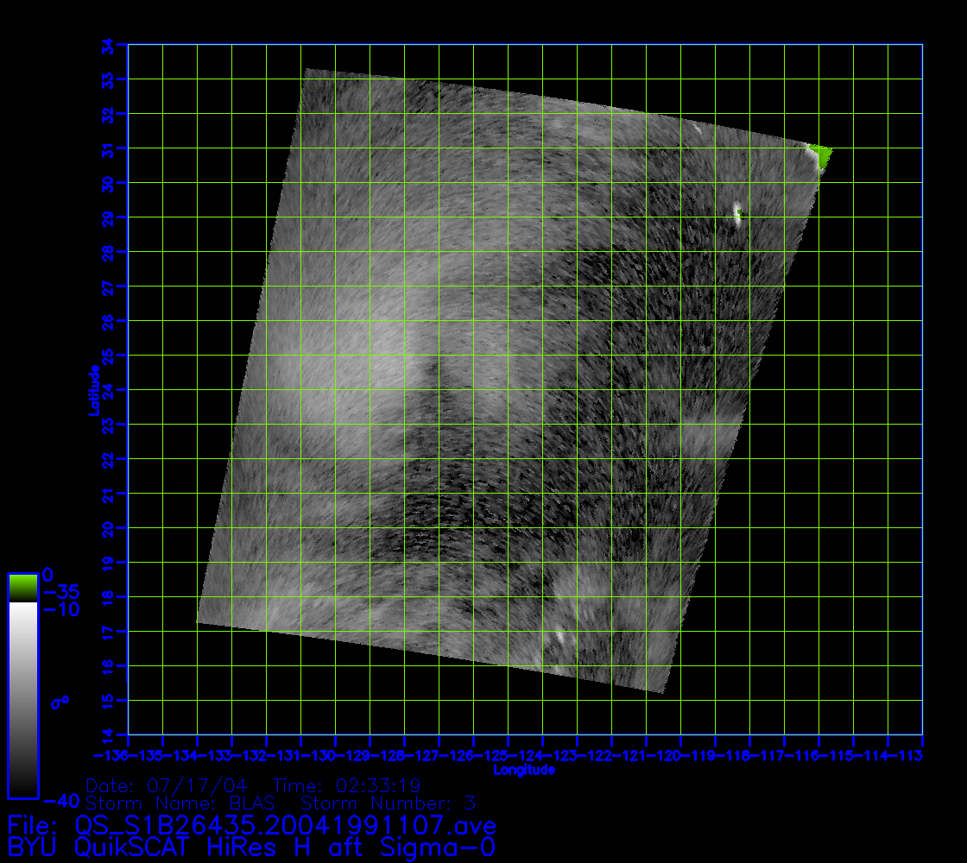967x863 pixels.
Task: Click the green land swatch on the colorbar
Action: click(x=22, y=588)
